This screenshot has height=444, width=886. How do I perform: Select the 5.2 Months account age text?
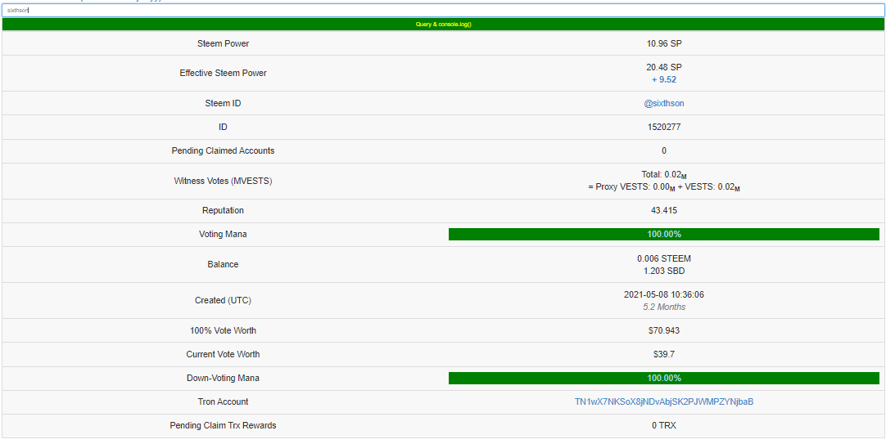[664, 307]
